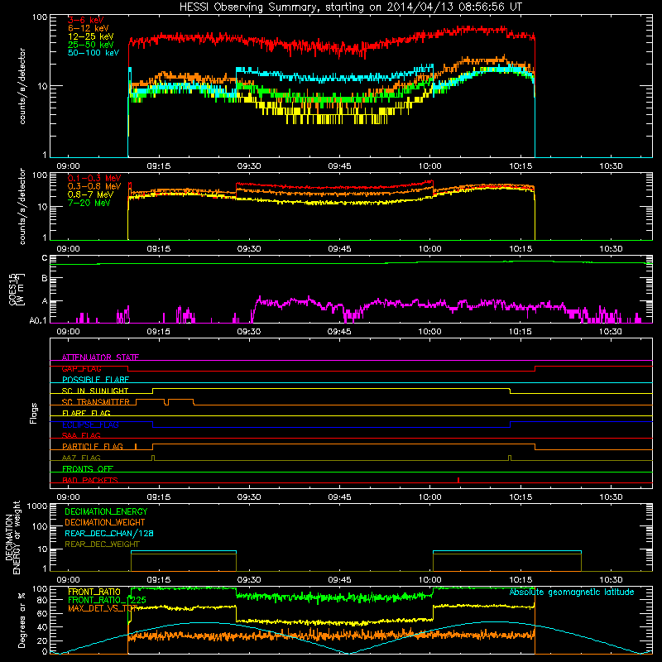Click the HESSI Observing Summary title

tap(350, 7)
